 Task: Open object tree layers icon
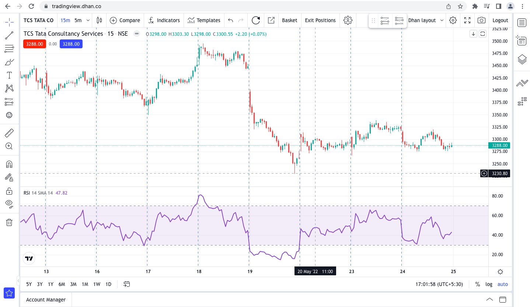point(522,59)
